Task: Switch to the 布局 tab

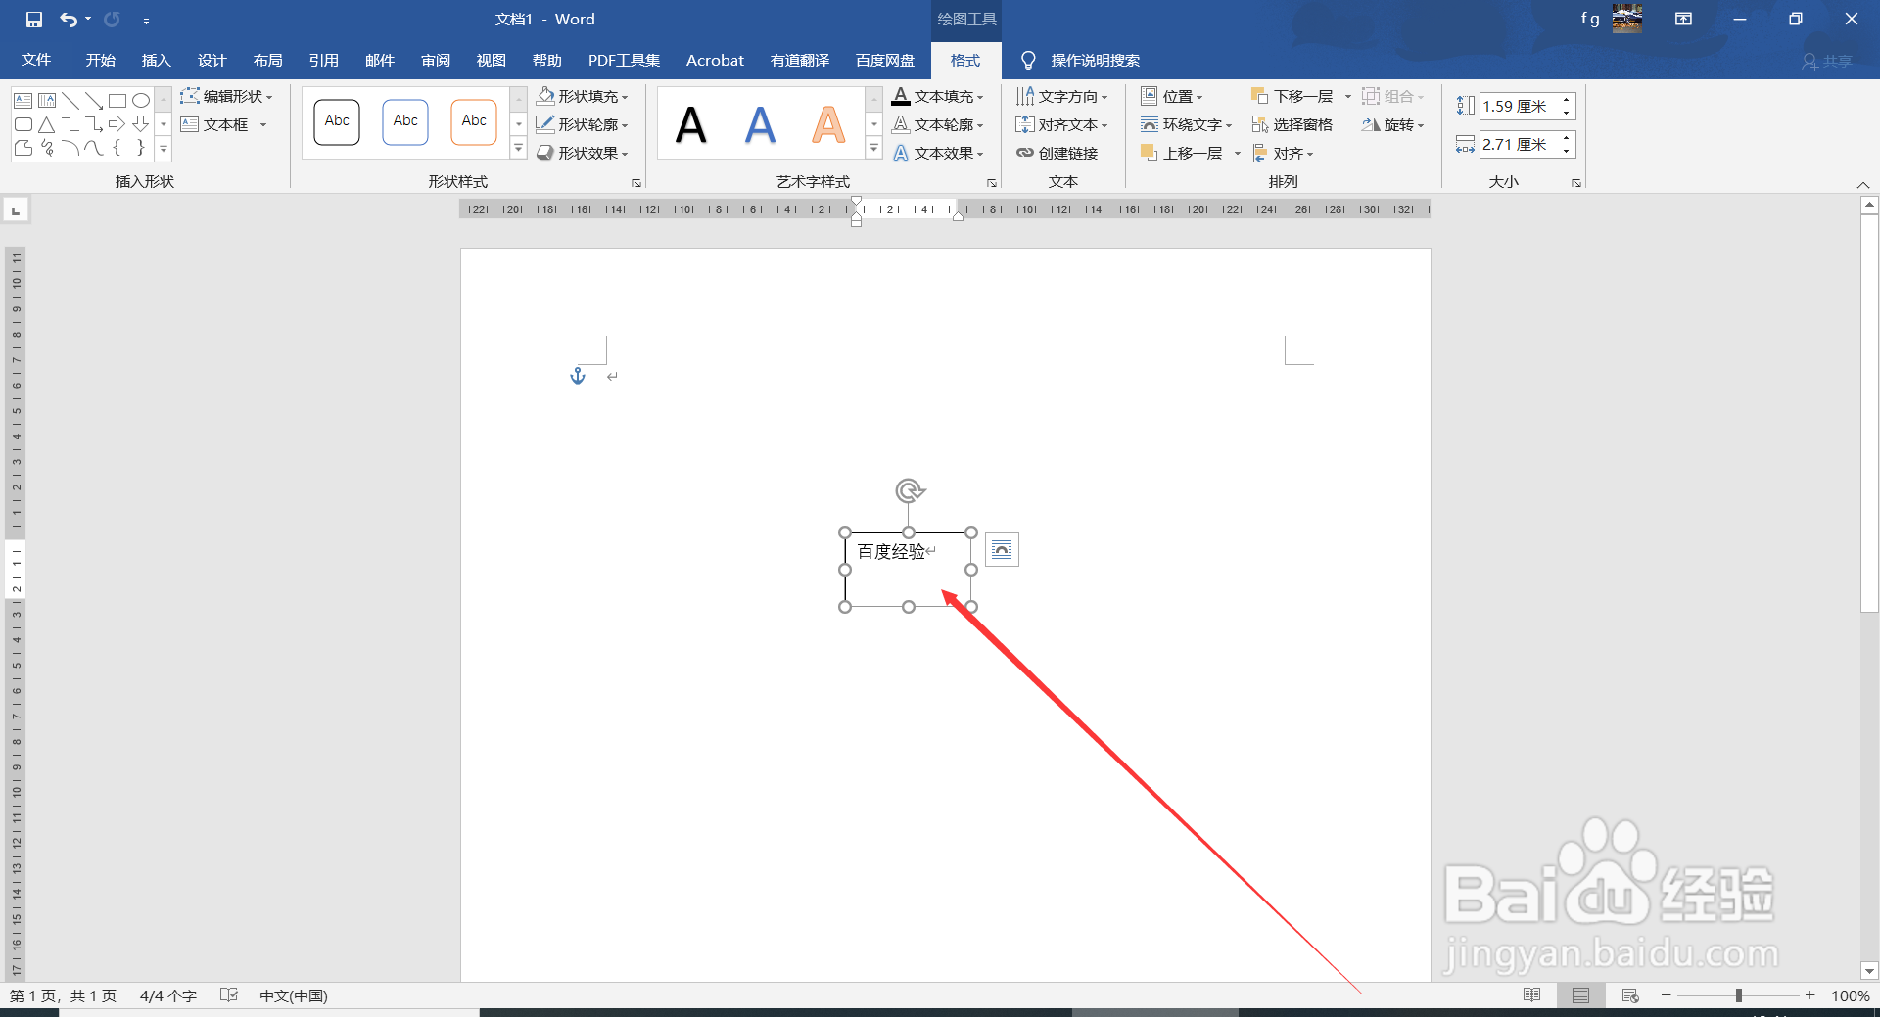Action: point(268,61)
